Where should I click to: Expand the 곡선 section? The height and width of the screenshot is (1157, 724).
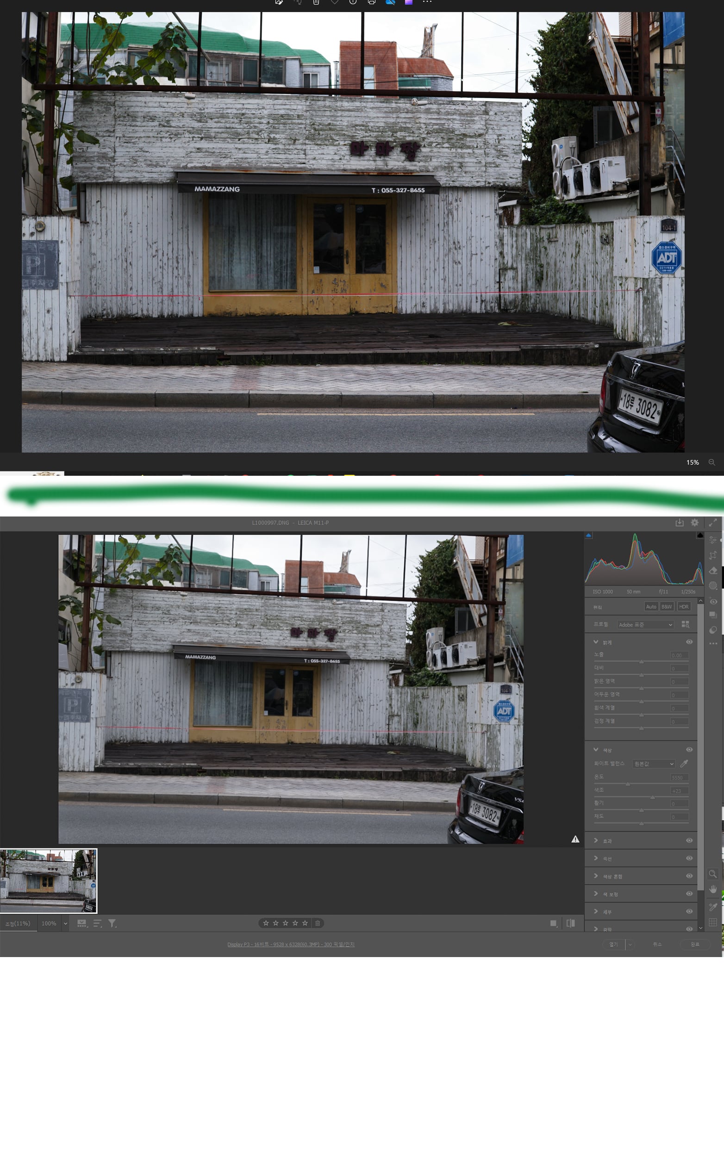(x=596, y=858)
